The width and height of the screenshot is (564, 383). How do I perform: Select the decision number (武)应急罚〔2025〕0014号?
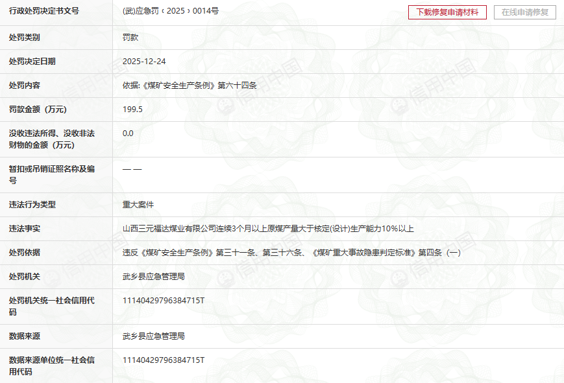click(171, 11)
